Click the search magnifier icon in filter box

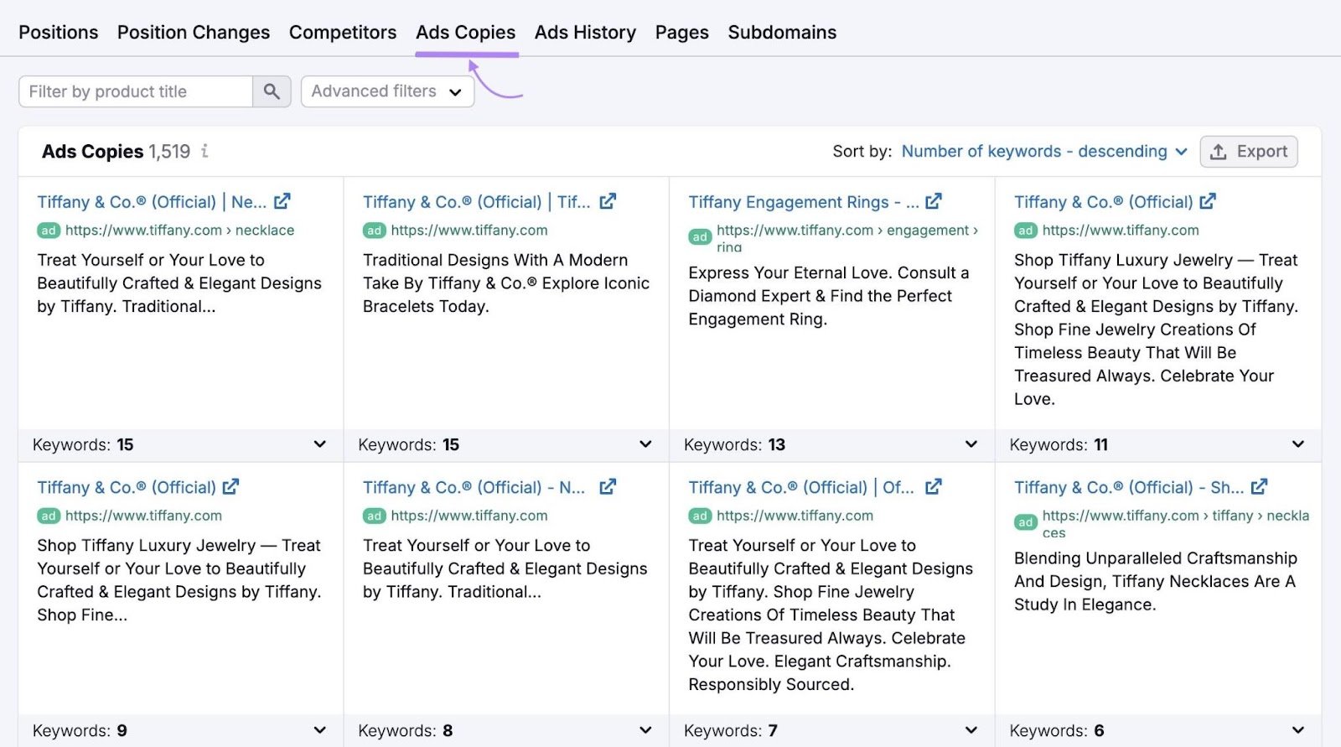pos(272,91)
